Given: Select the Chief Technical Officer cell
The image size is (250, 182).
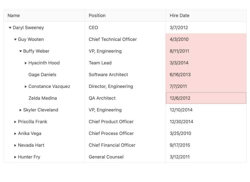Looking at the screenshot, I should [x=113, y=39].
